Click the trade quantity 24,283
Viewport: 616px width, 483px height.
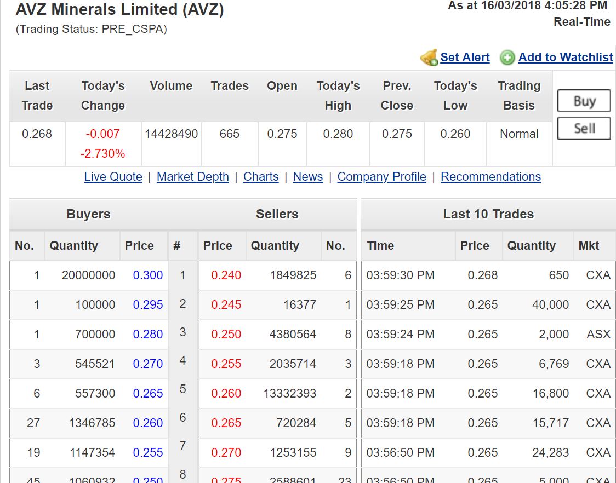pos(551,452)
